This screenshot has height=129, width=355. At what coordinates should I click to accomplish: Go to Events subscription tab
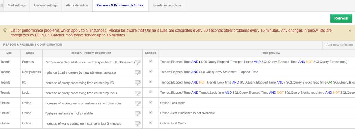[x=167, y=5]
